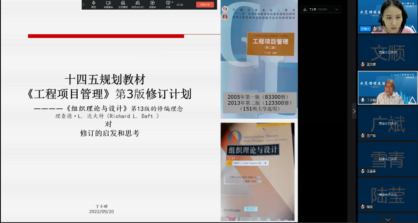Click microphone icon on 王雪青's tile
The height and width of the screenshot is (223, 418).
[362, 171]
